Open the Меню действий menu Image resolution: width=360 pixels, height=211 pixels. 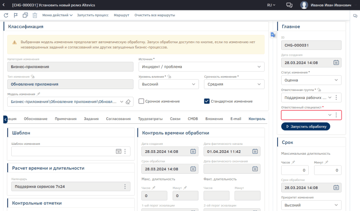point(57,15)
